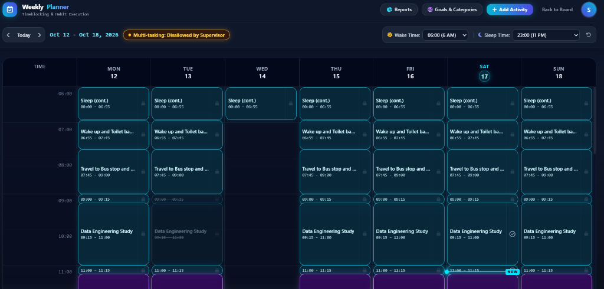Open Tuesday's crossed-out Data Engineering Study block
Screen dimensions: 604x289
click(187, 234)
